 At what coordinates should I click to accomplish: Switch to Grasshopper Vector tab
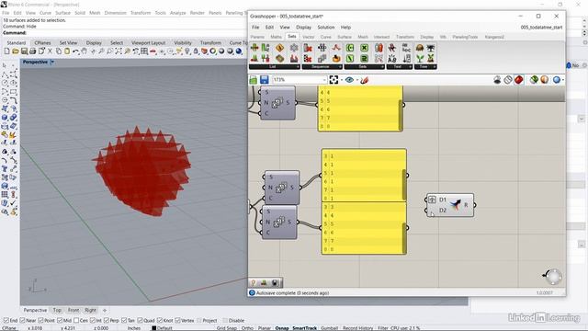point(309,37)
